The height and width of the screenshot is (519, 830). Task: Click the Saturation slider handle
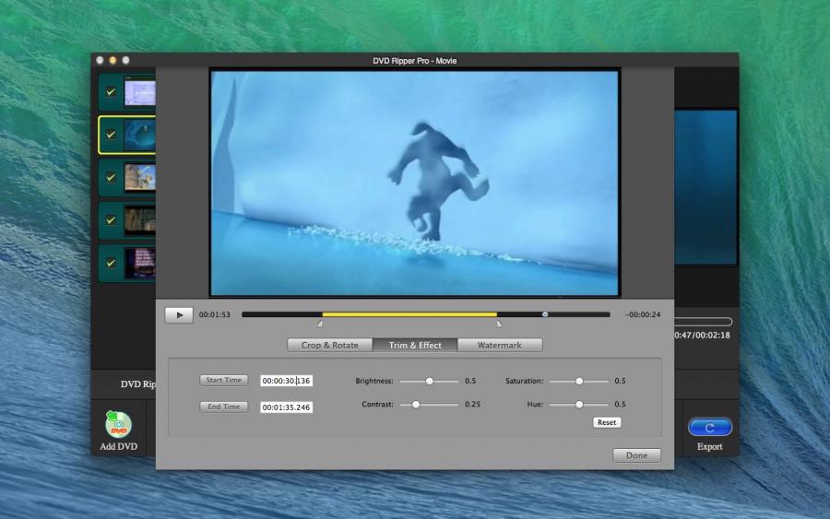[579, 381]
